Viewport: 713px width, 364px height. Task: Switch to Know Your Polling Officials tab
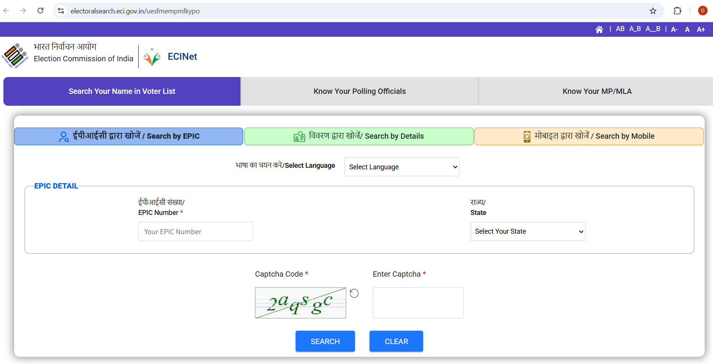point(359,91)
